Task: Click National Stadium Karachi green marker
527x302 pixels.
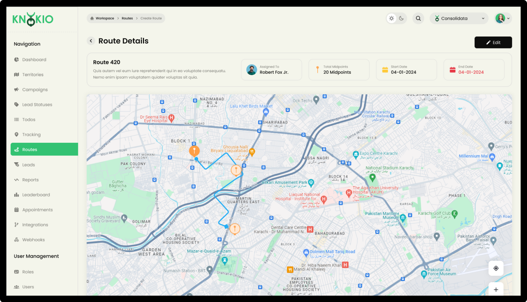Action: [372, 177]
